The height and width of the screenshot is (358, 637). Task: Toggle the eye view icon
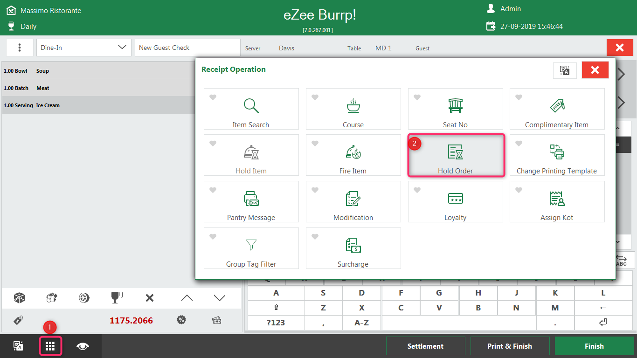83,346
